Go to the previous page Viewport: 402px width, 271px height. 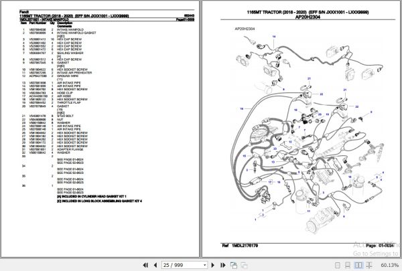155,265
